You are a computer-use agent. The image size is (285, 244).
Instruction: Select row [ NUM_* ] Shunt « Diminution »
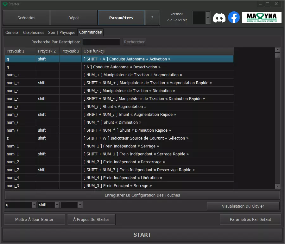(x=119, y=122)
